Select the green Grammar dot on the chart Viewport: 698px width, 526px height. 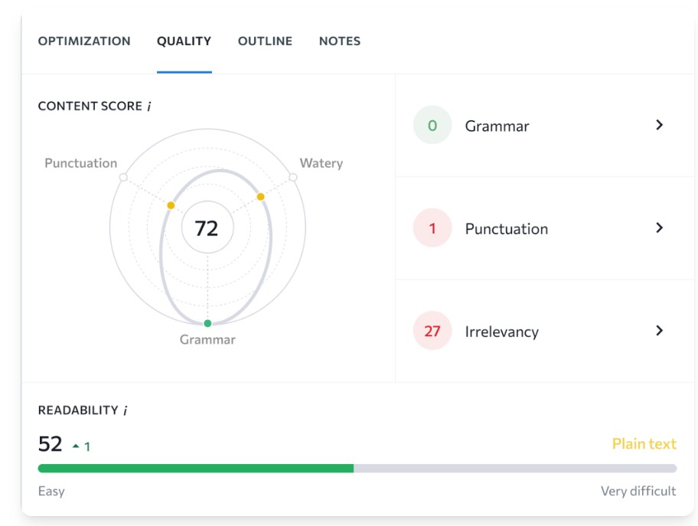pyautogui.click(x=207, y=322)
